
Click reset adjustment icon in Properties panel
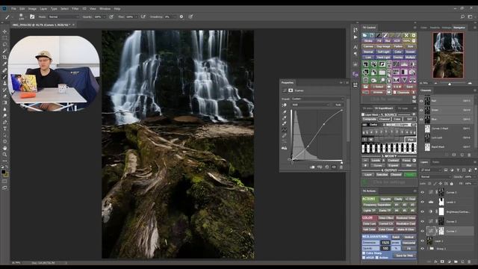pyautogui.click(x=327, y=167)
